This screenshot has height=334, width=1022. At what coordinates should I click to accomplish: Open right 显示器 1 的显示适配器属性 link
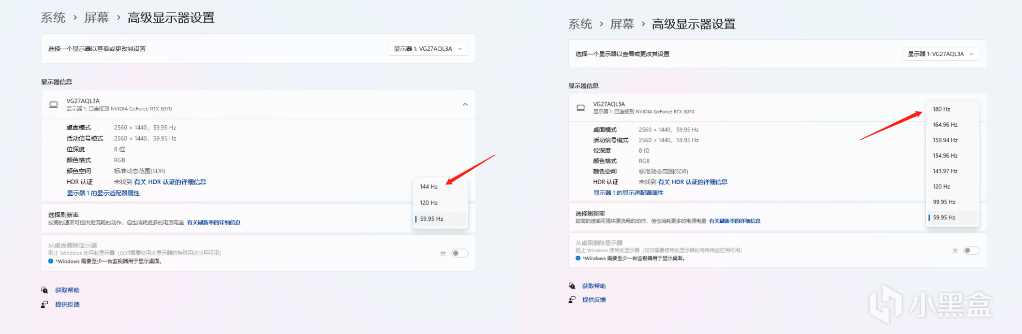[x=628, y=193]
